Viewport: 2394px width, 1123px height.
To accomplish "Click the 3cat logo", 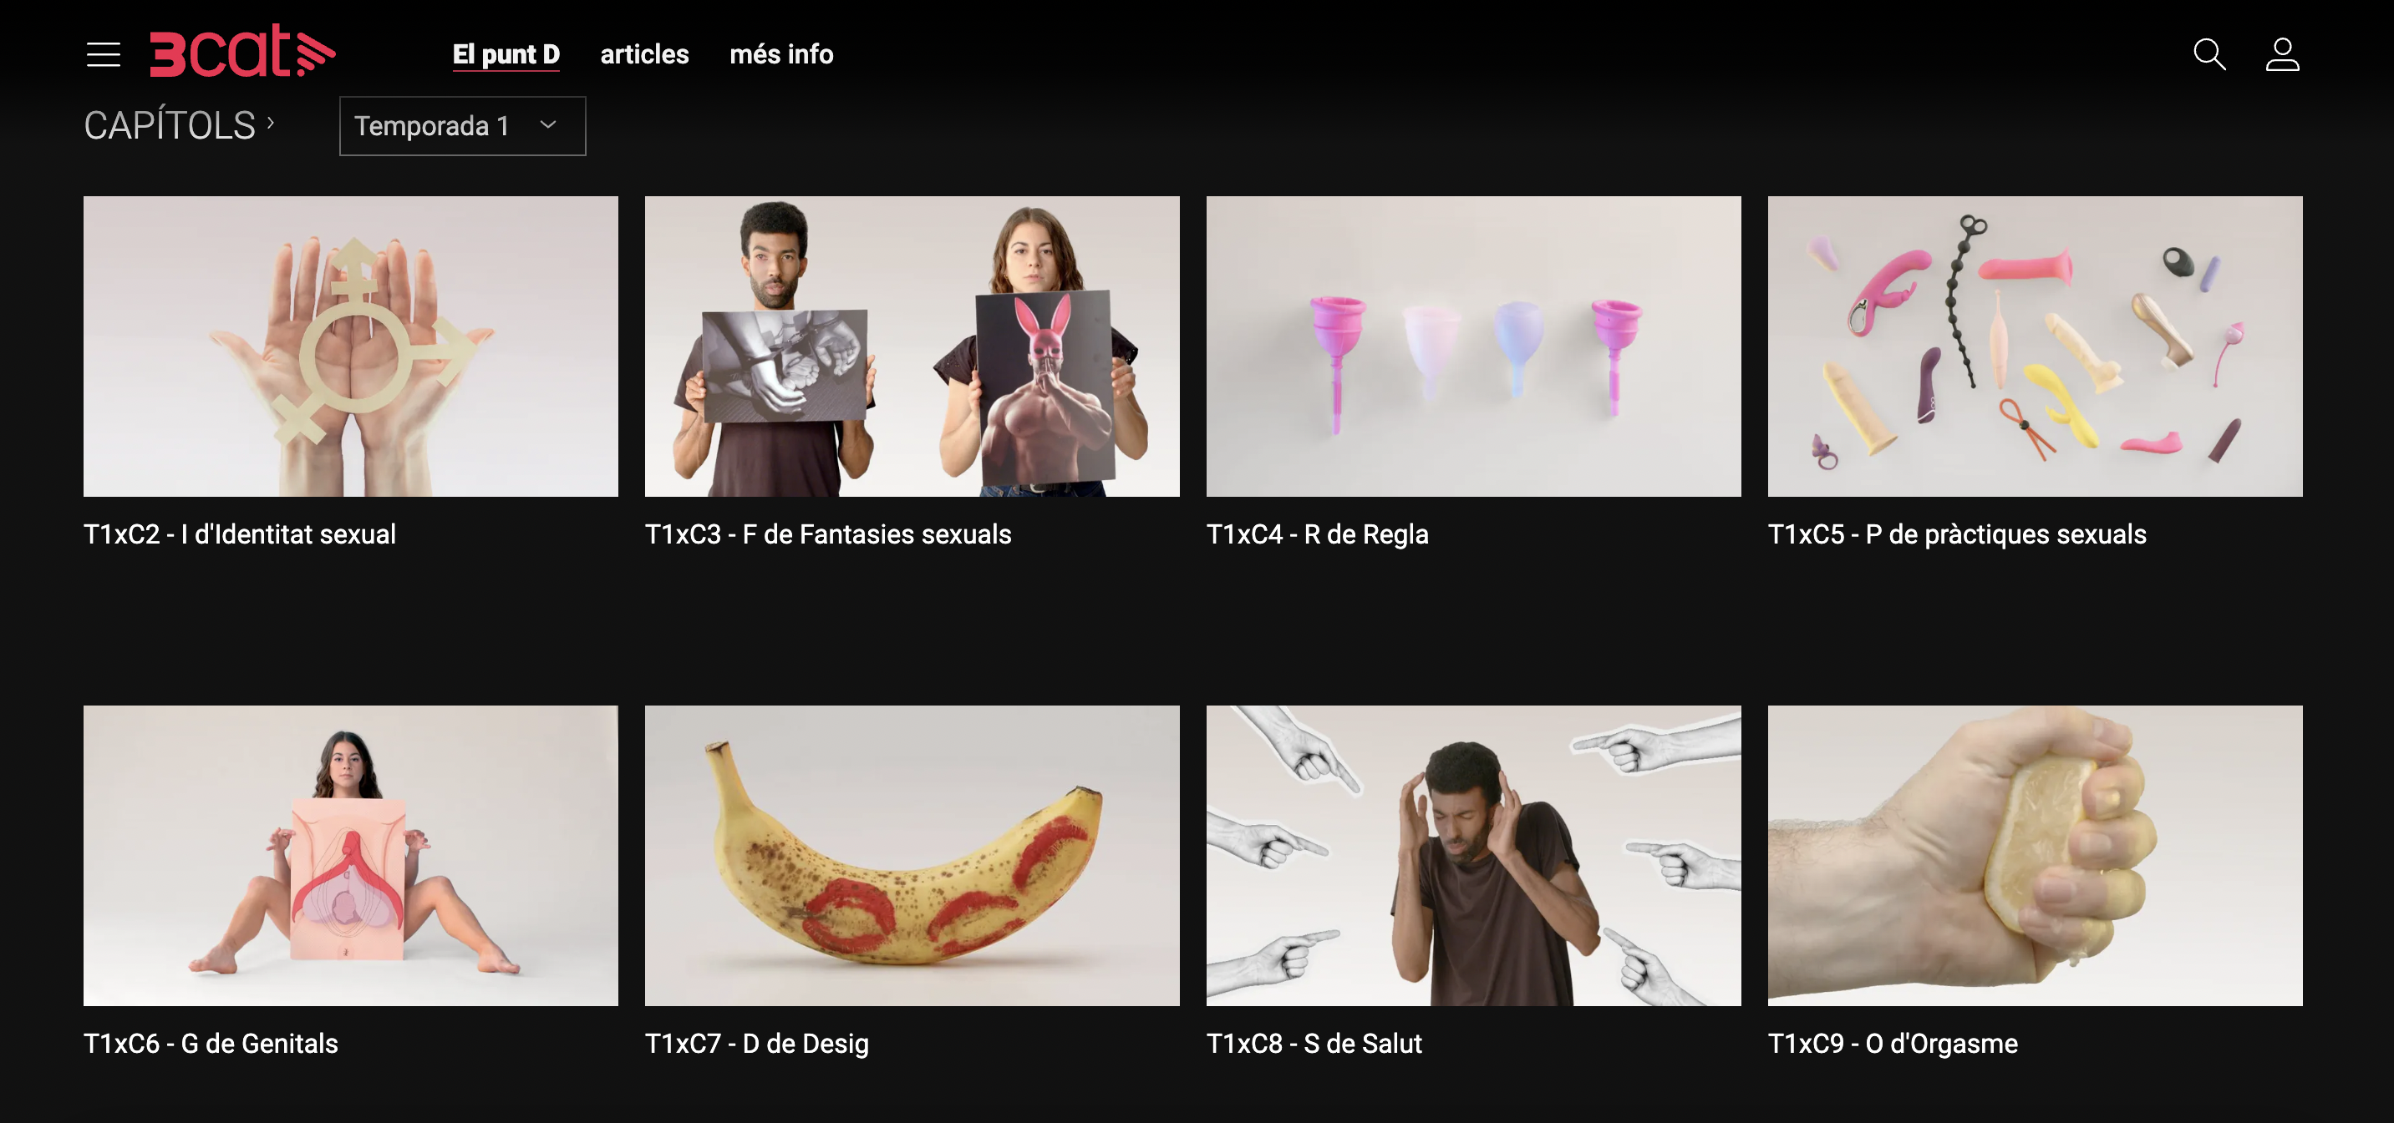I will click(x=242, y=51).
